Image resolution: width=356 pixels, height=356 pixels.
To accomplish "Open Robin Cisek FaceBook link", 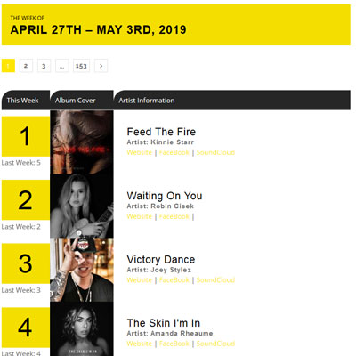I will pyautogui.click(x=174, y=216).
